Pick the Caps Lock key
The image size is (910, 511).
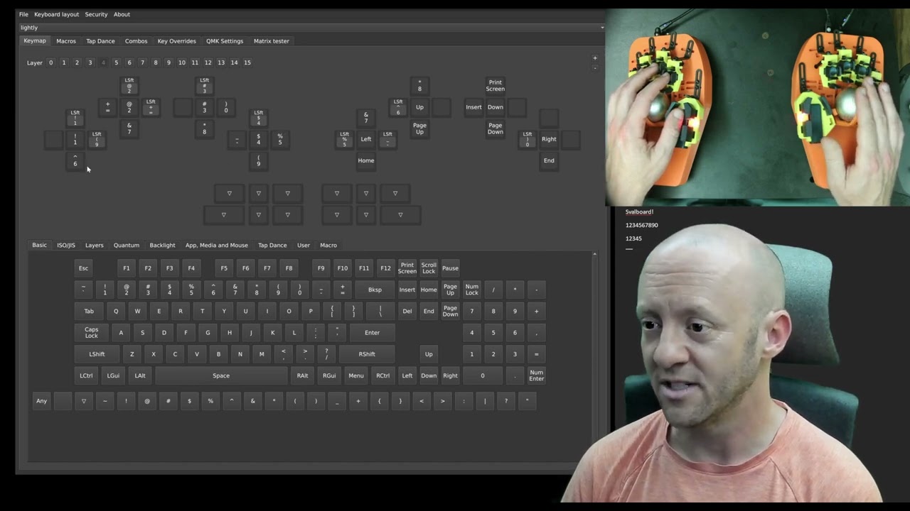coord(92,333)
